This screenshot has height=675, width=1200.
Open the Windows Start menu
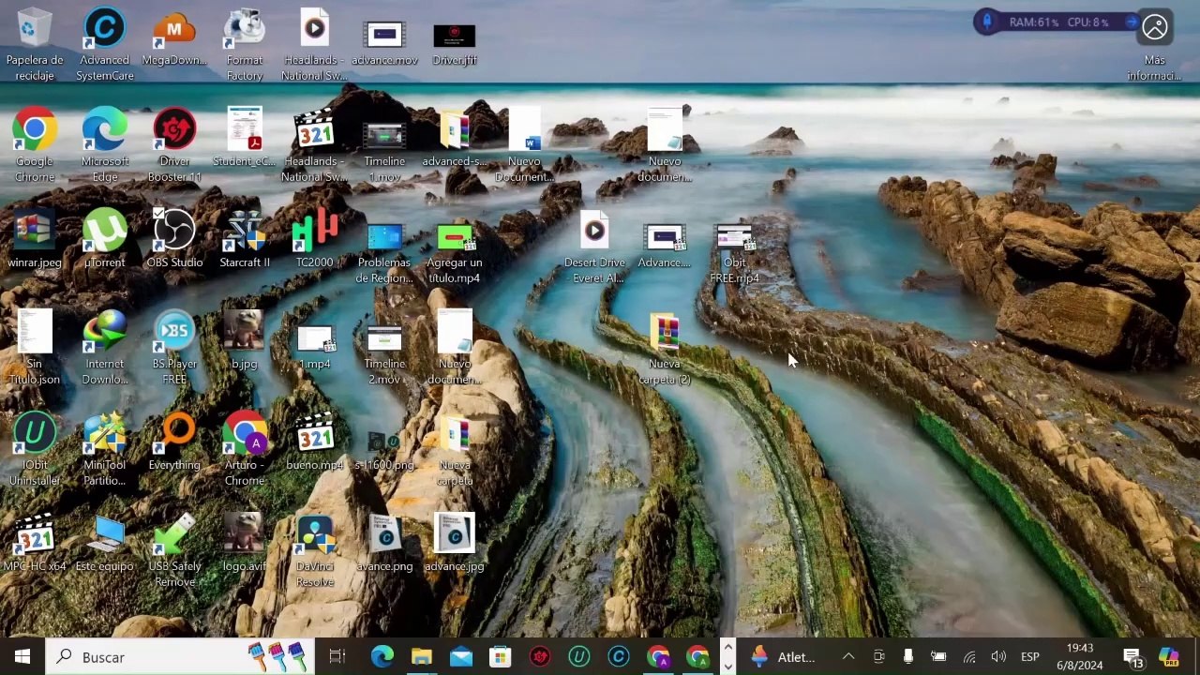(x=22, y=656)
